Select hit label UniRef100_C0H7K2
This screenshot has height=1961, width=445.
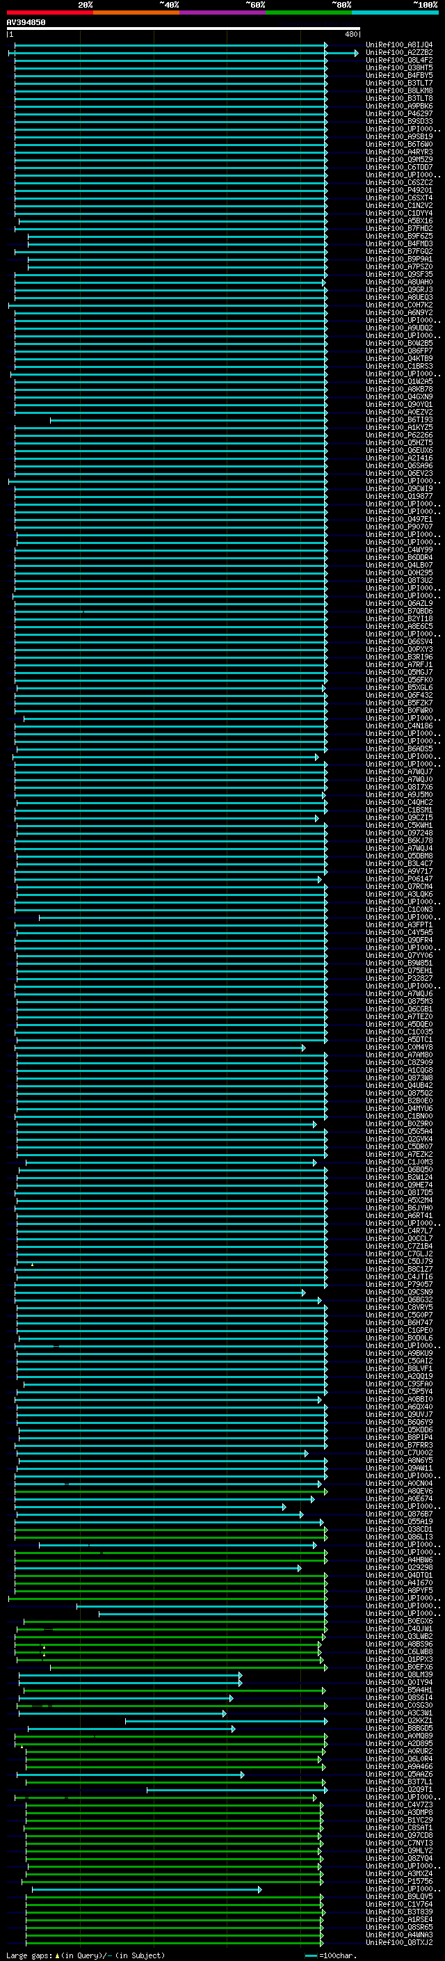[x=399, y=305]
